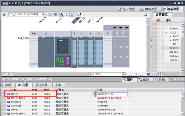The height and width of the screenshot is (116, 185).
Task: Expand the slot 7-14 group arrow
Action: coord(115,28)
